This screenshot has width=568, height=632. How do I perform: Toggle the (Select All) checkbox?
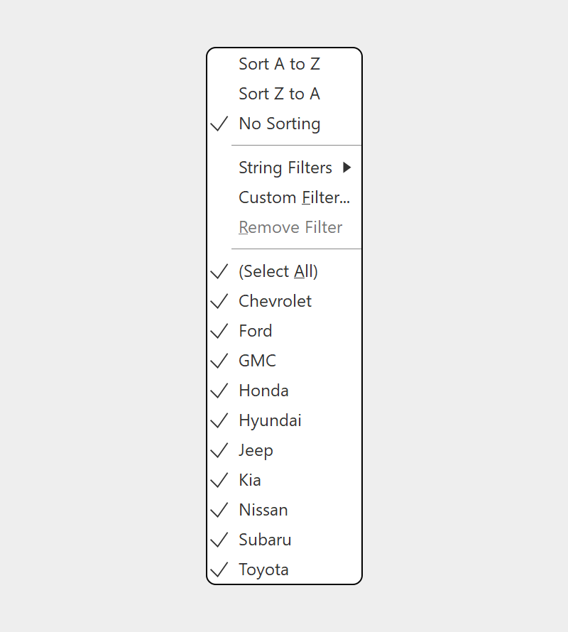point(284,271)
